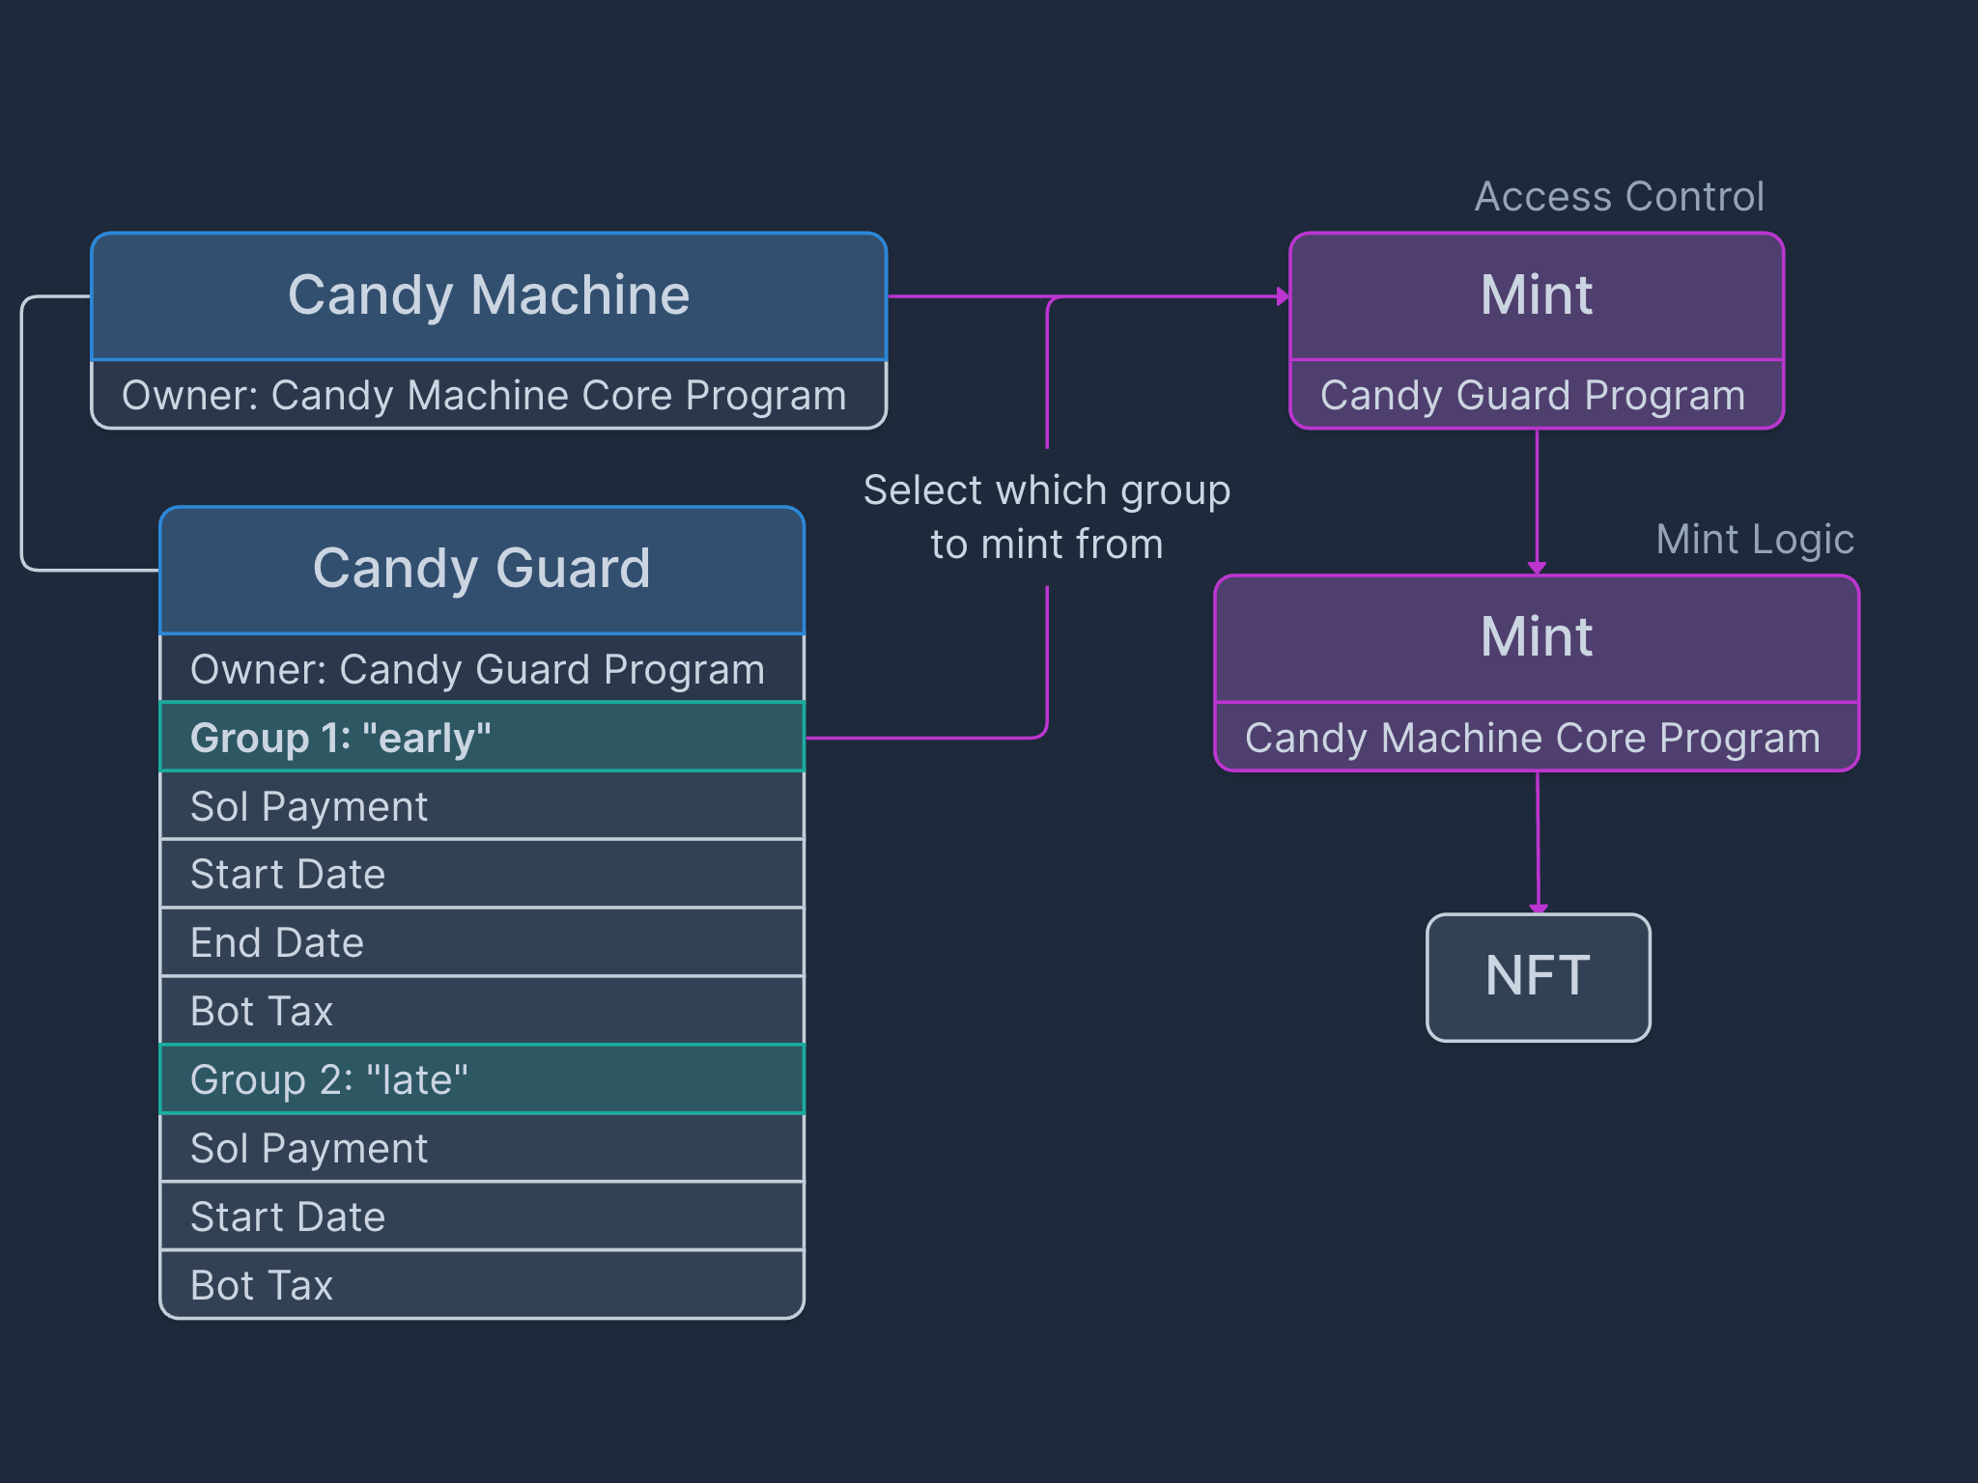The width and height of the screenshot is (1978, 1483).
Task: Click the Mint box under Mint Logic
Action: pyautogui.click(x=1537, y=638)
